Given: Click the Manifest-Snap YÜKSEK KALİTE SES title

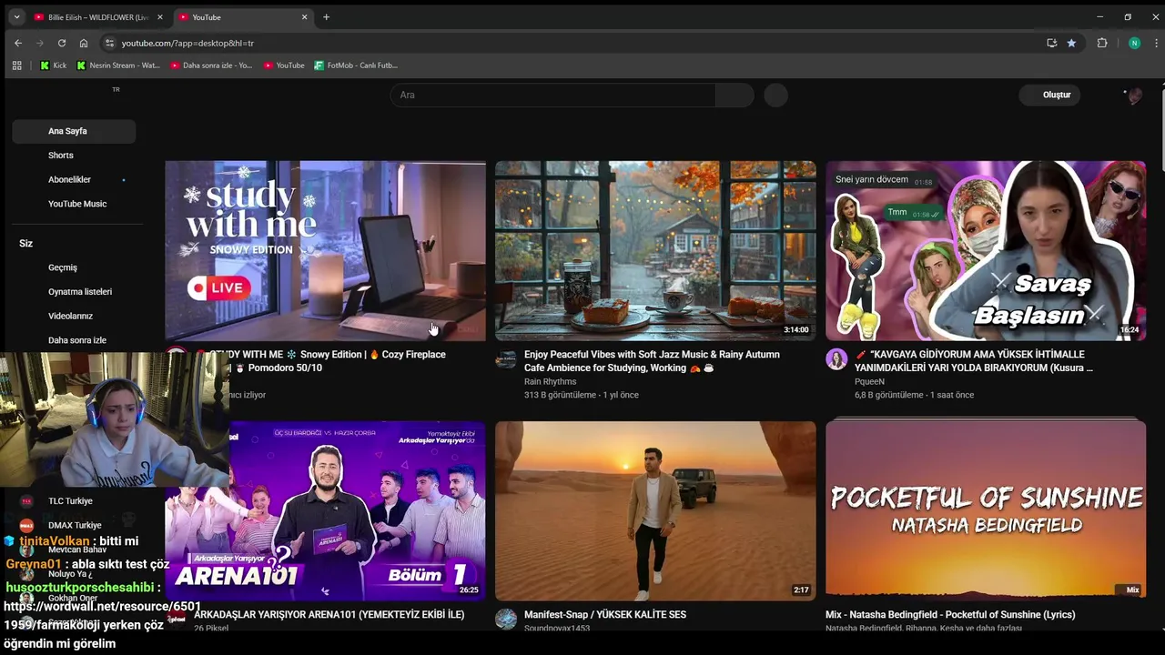Looking at the screenshot, I should [605, 615].
